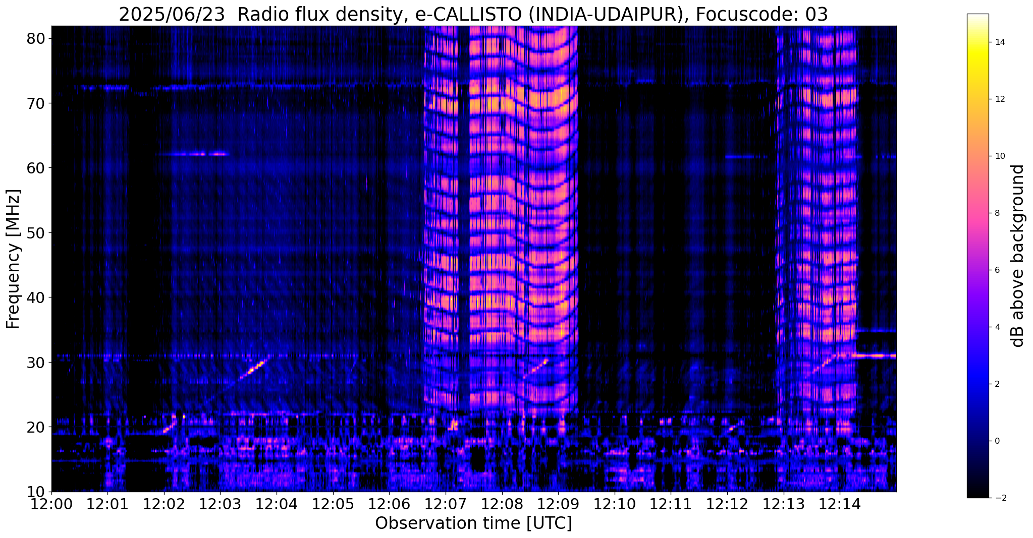Click the 12:12 time tick label
Viewport: 1033px width, 538px height.
click(x=727, y=504)
